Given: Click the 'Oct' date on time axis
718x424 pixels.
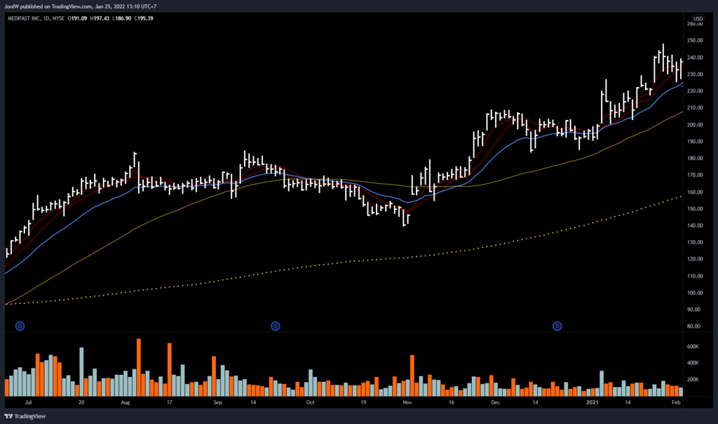Looking at the screenshot, I should [310, 404].
